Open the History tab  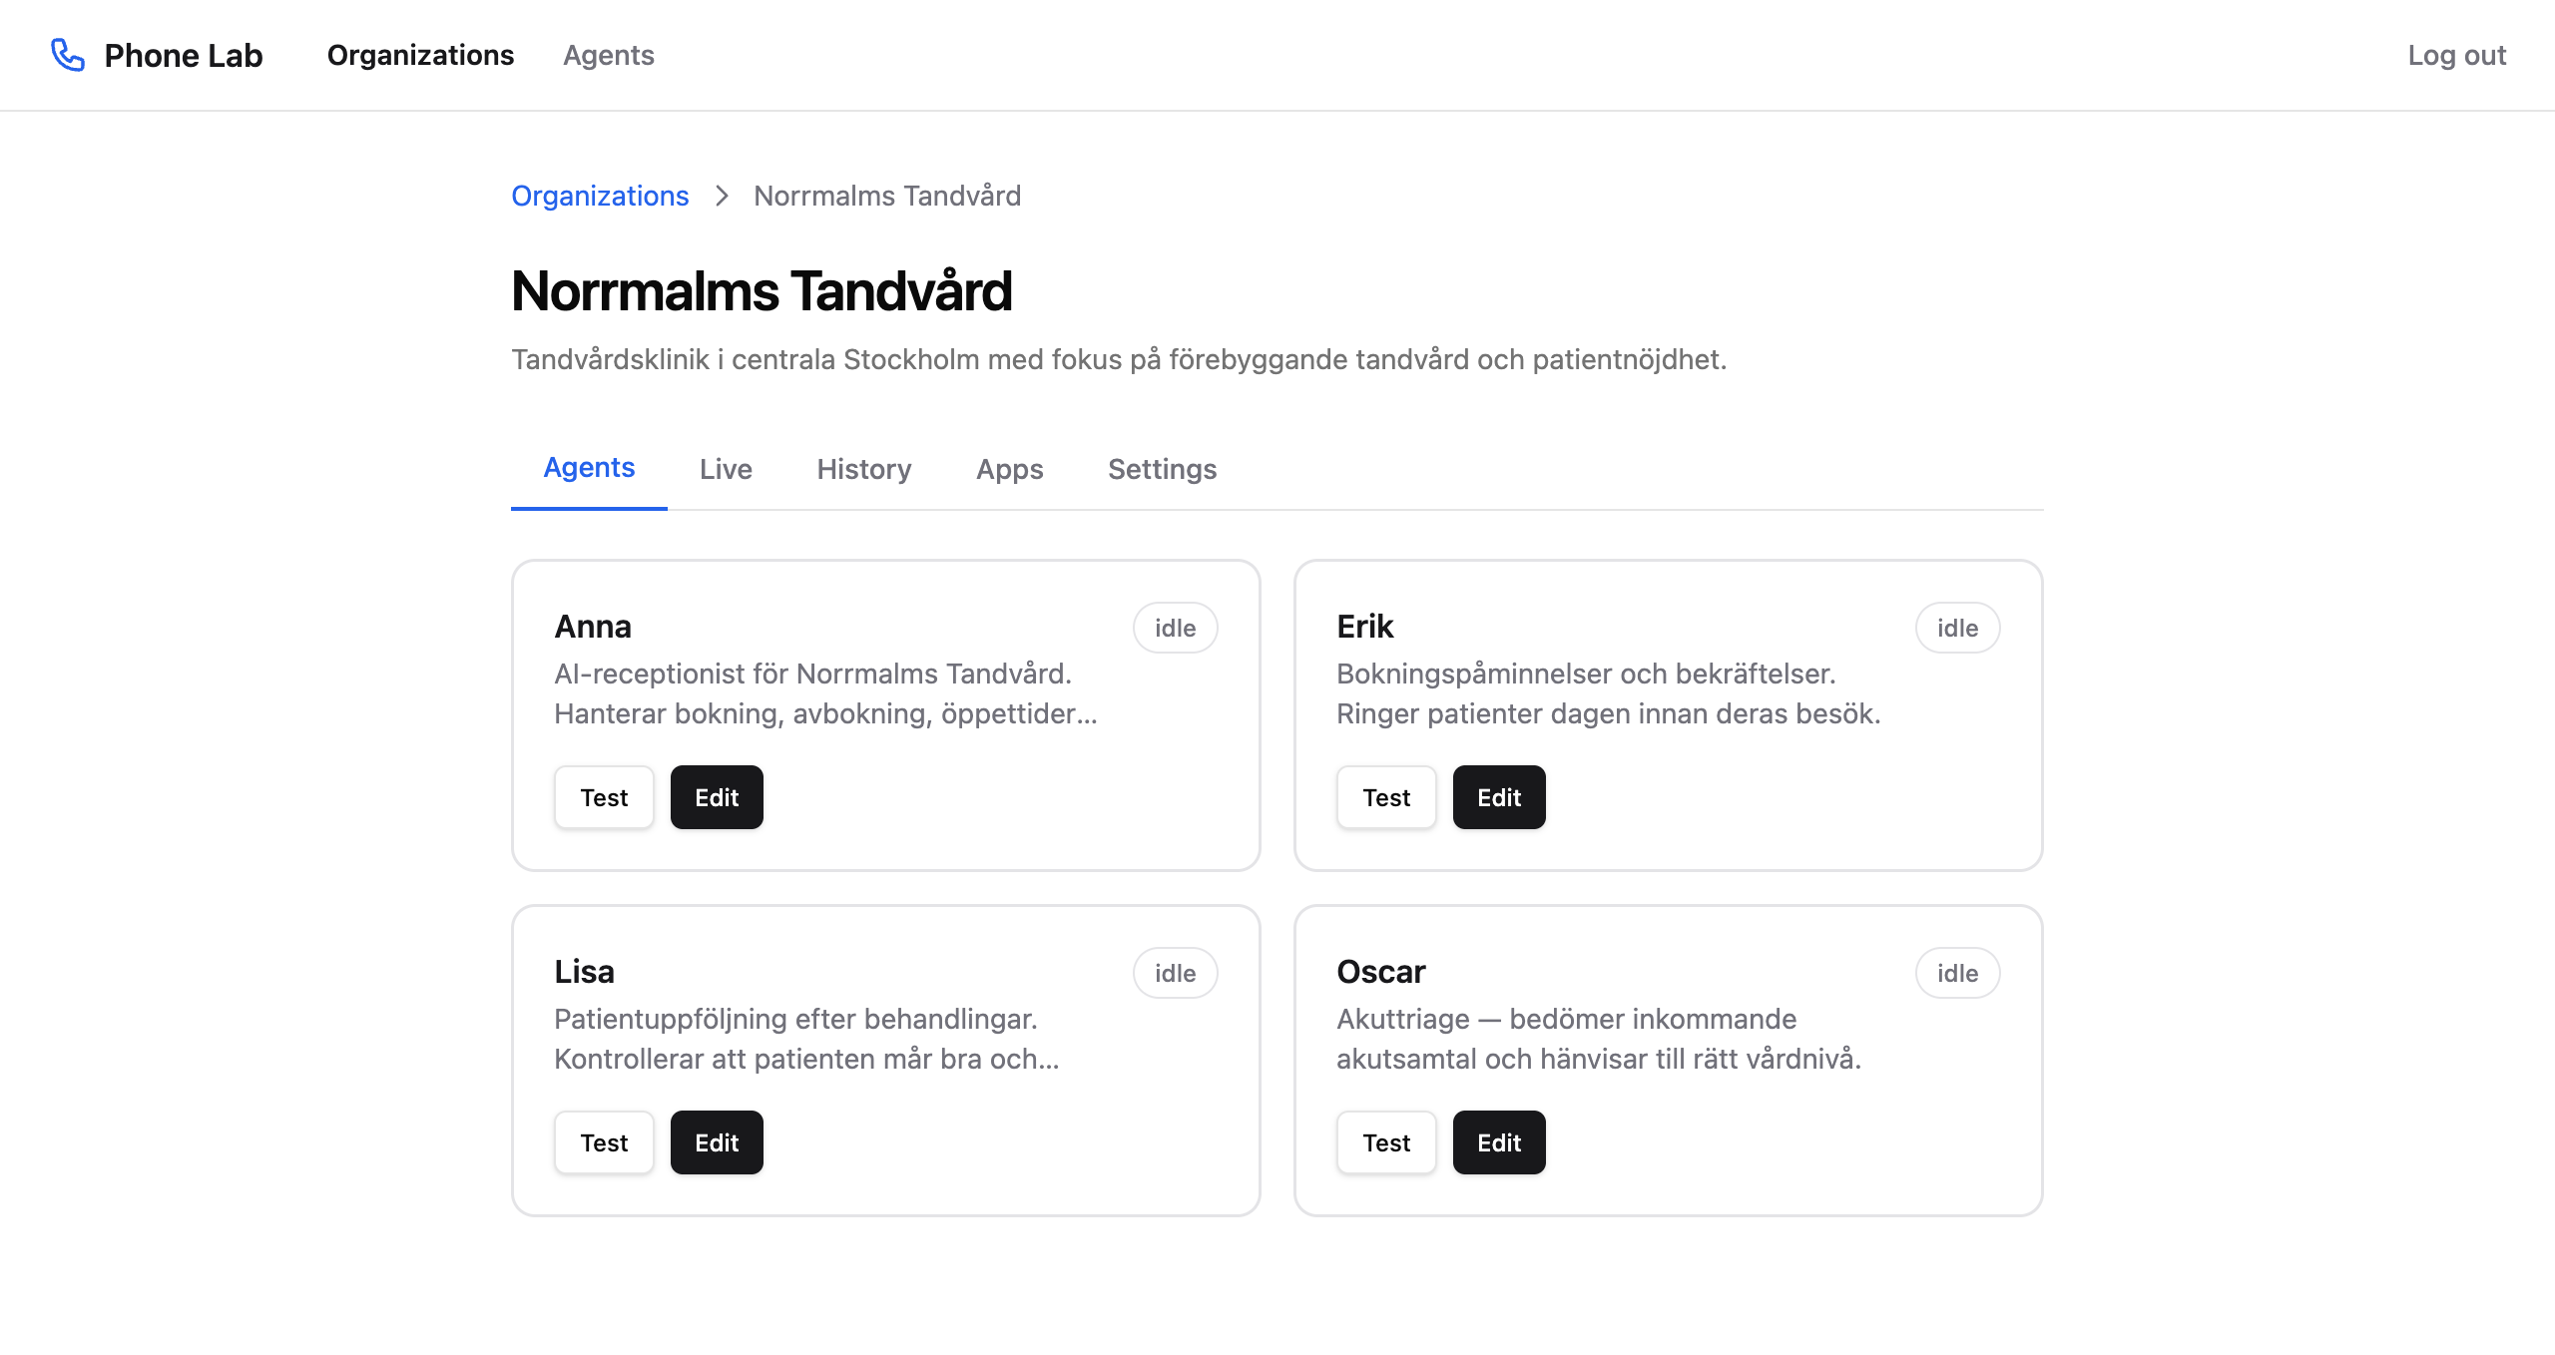pyautogui.click(x=863, y=469)
